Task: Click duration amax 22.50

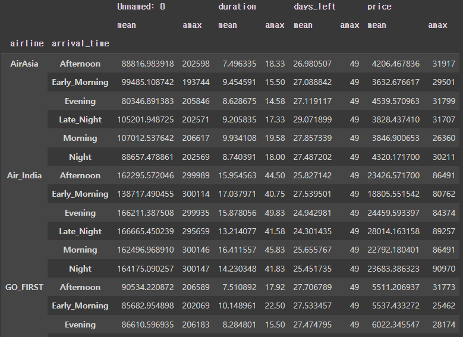Action: [275, 305]
